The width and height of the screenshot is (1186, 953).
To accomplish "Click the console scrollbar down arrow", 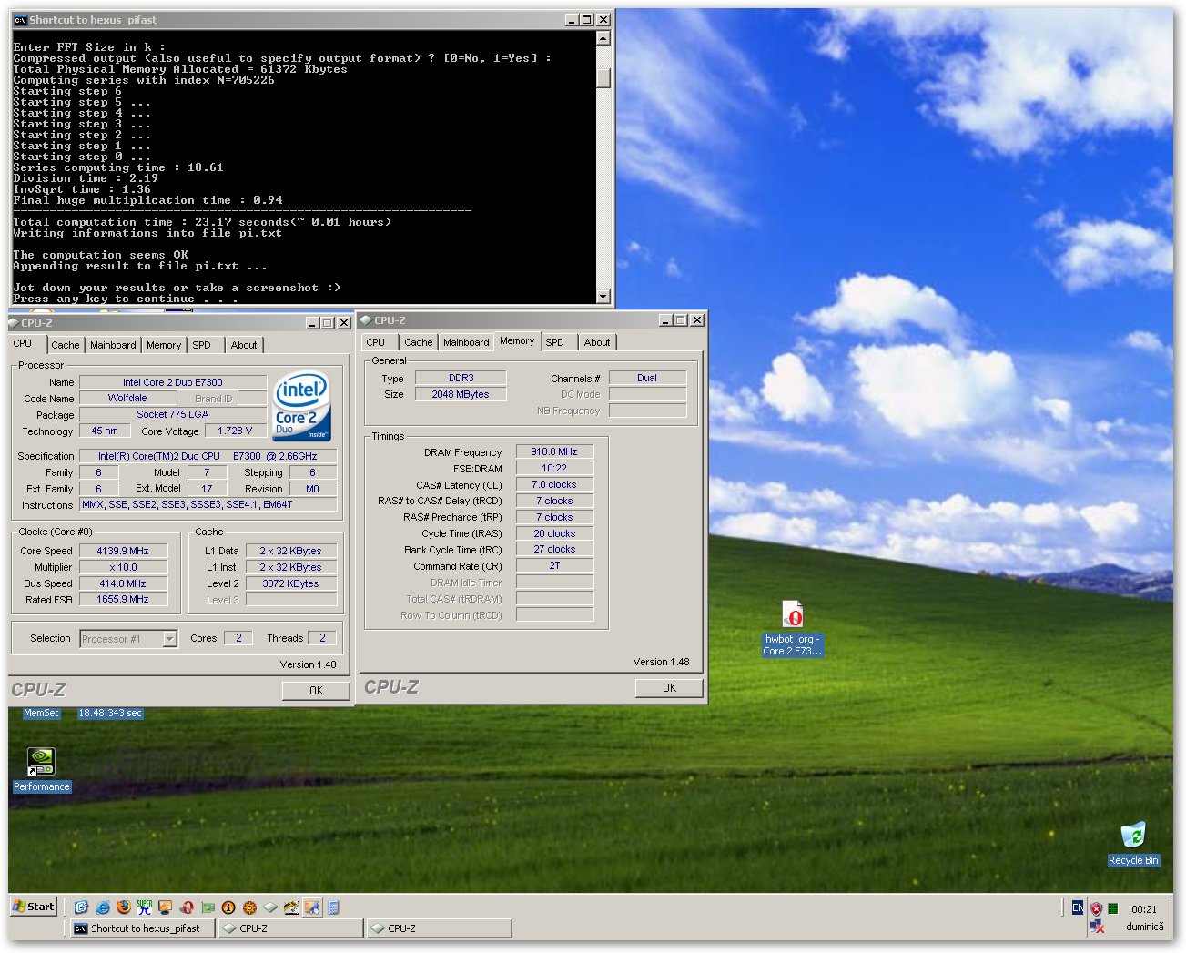I will coord(603,296).
